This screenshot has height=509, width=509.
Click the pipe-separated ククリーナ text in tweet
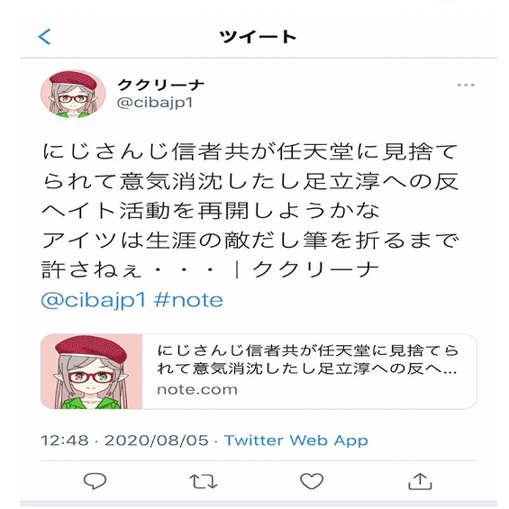315,270
